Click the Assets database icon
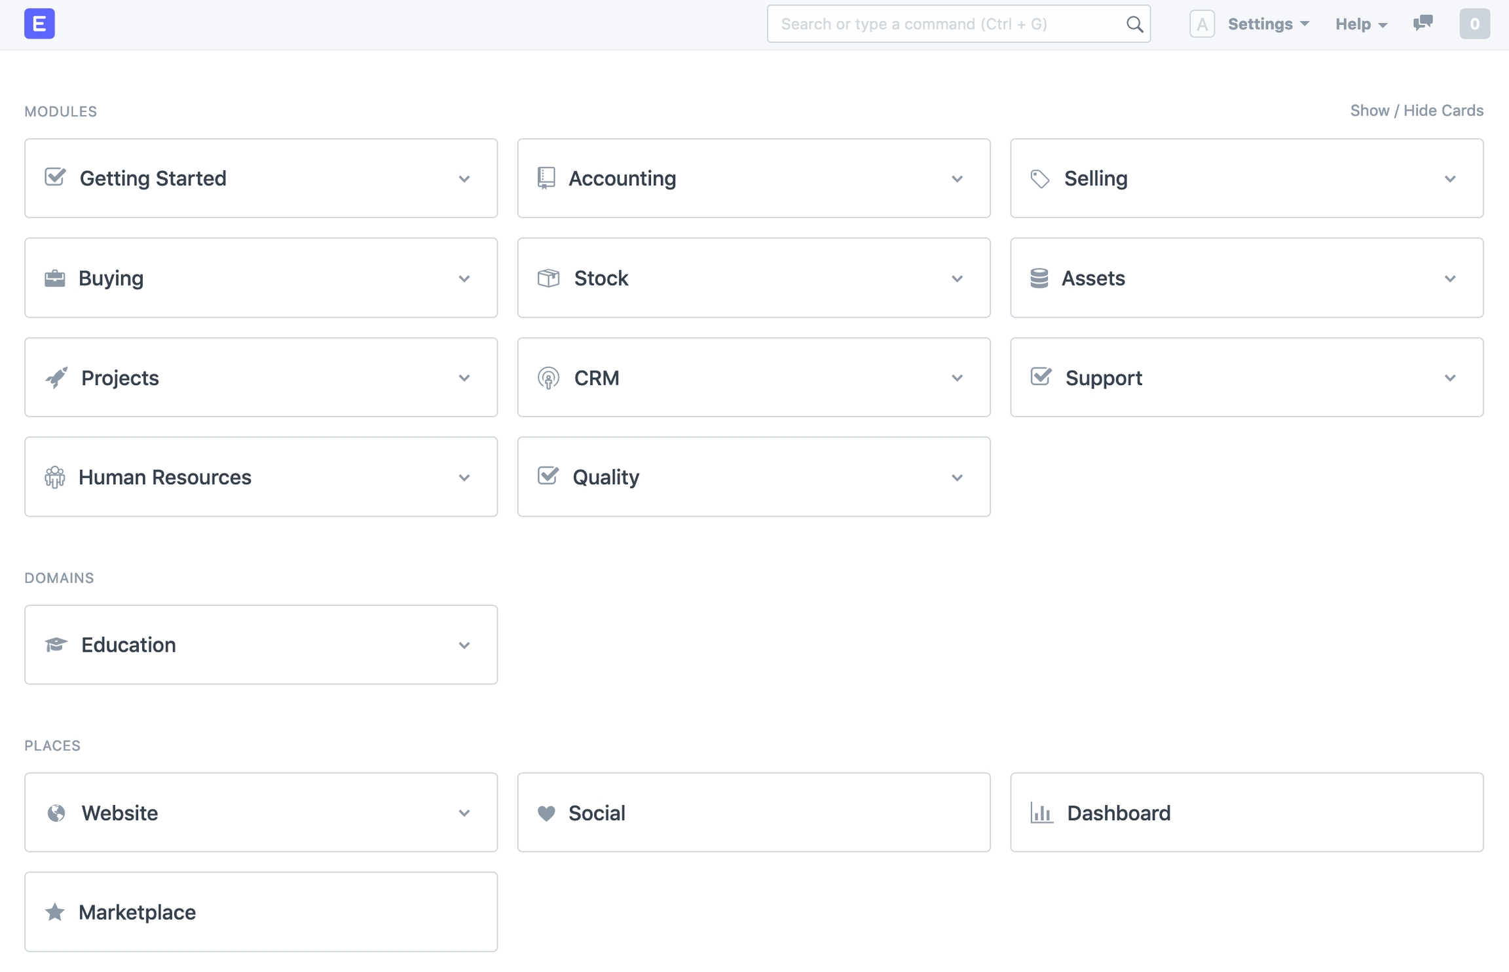The width and height of the screenshot is (1509, 972). pyautogui.click(x=1039, y=278)
